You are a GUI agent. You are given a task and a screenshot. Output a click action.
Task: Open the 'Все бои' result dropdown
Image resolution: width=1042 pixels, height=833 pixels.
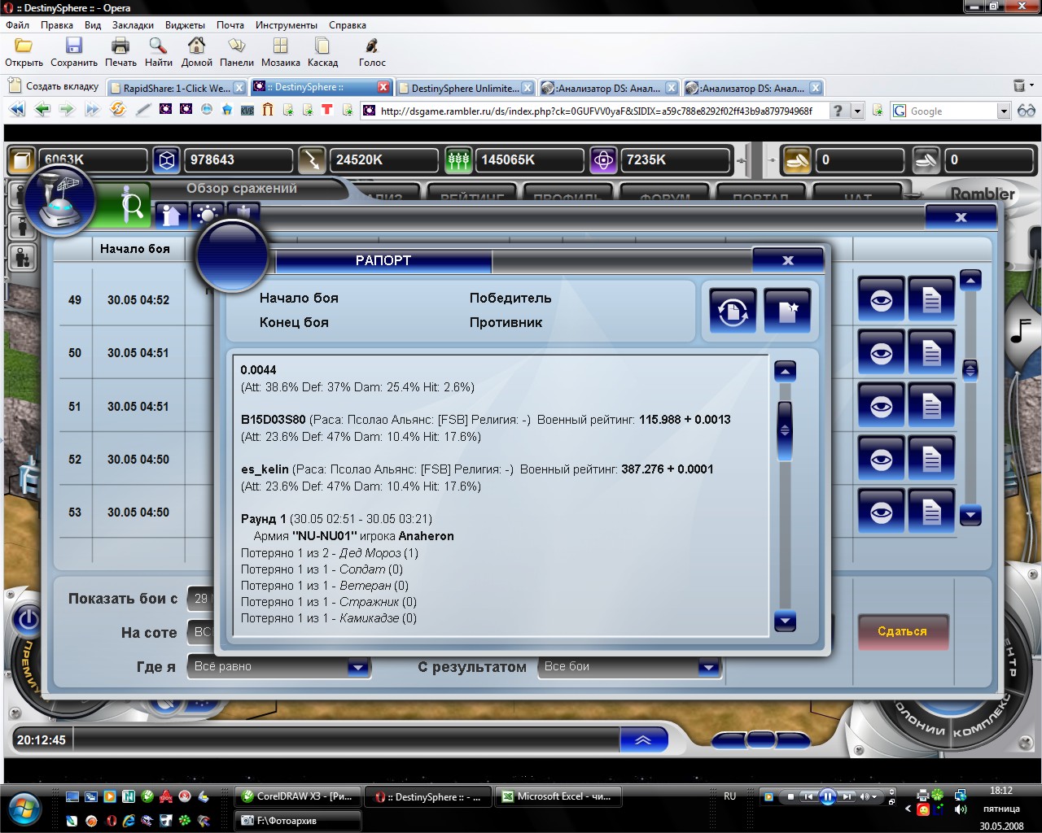tap(708, 667)
